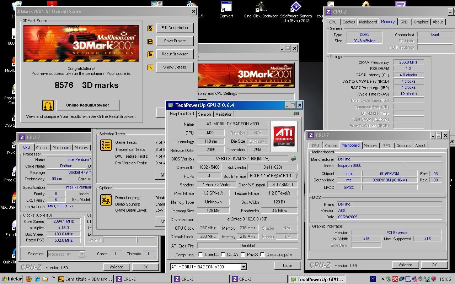Screen dimensions: 455x284
Task: Click the GPU-Z title bar application icon
Action: click(171, 105)
